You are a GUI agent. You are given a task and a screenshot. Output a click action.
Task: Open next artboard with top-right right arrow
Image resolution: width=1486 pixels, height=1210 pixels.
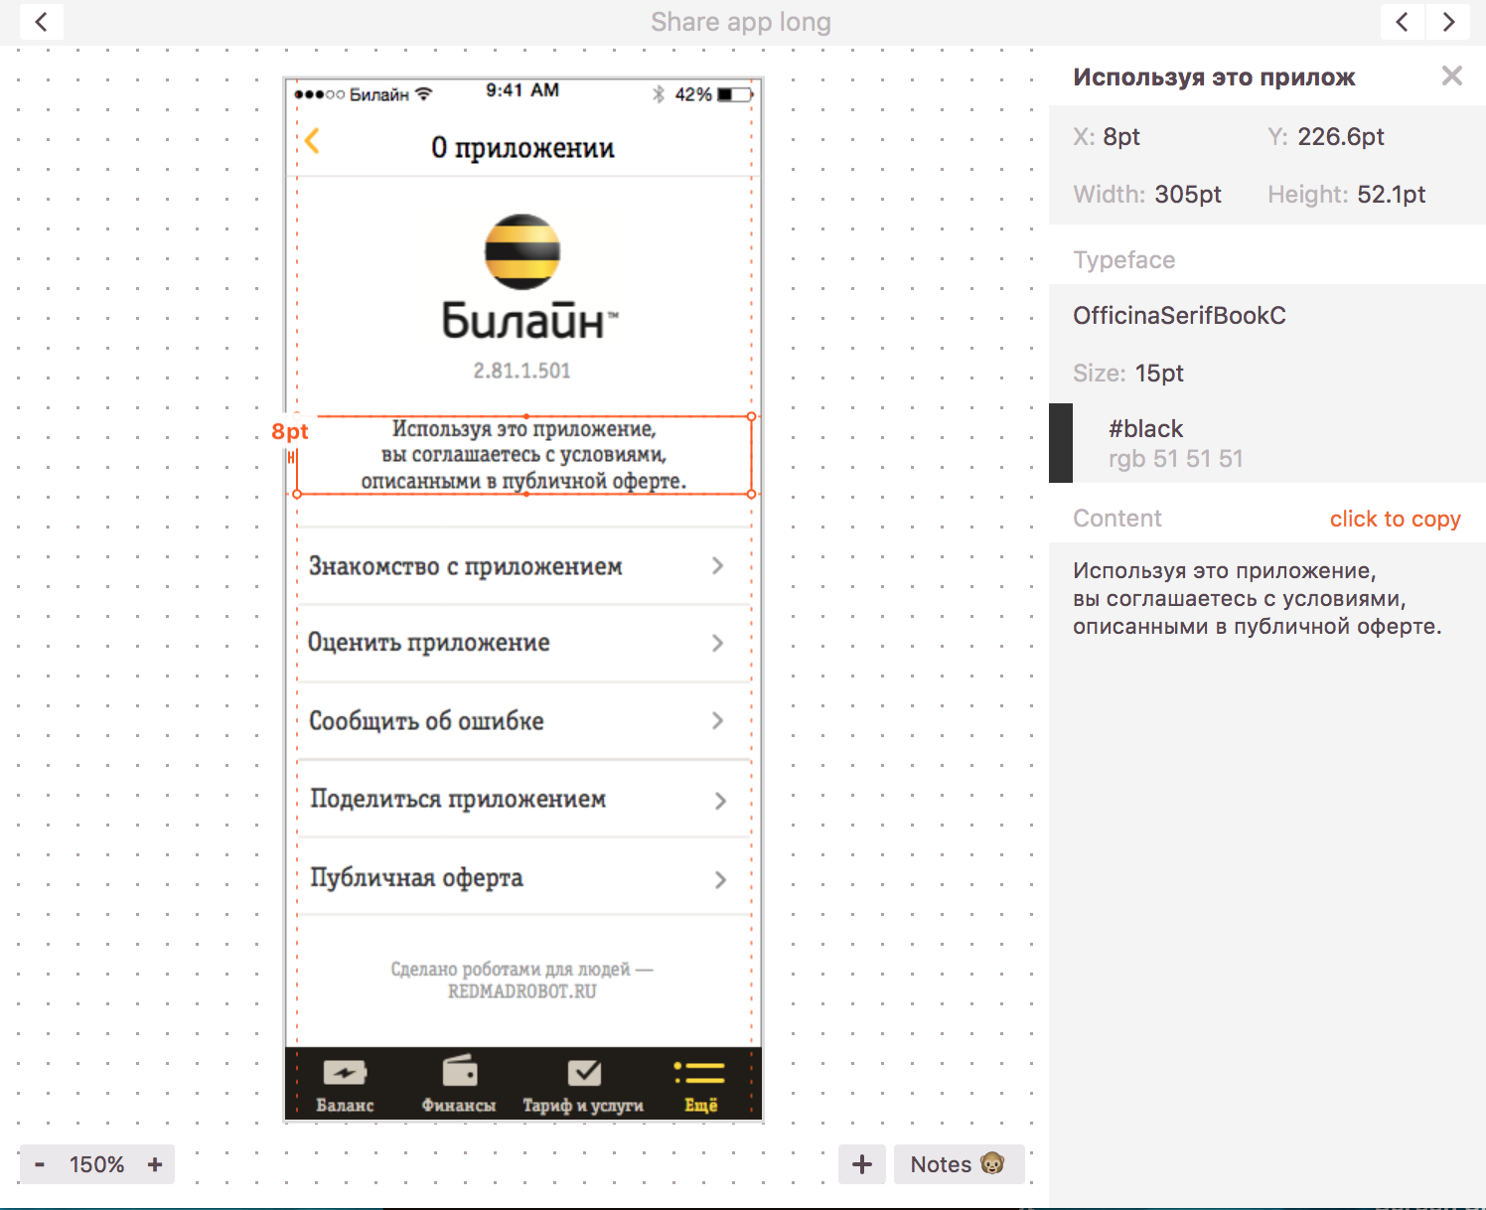(1448, 21)
